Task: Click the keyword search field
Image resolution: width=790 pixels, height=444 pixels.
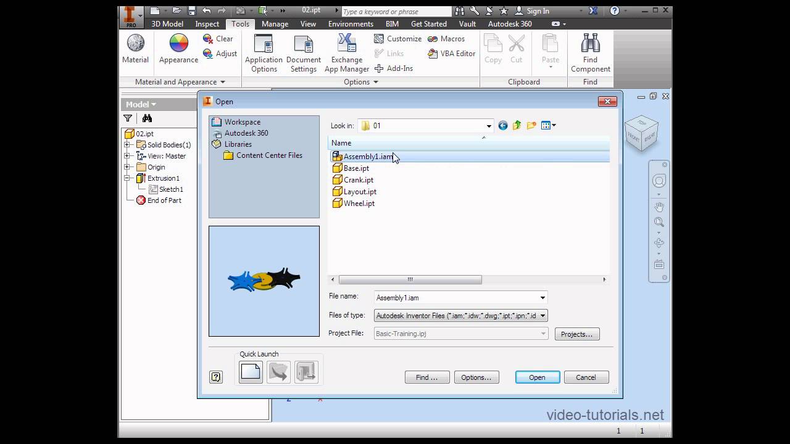Action: pos(396,11)
